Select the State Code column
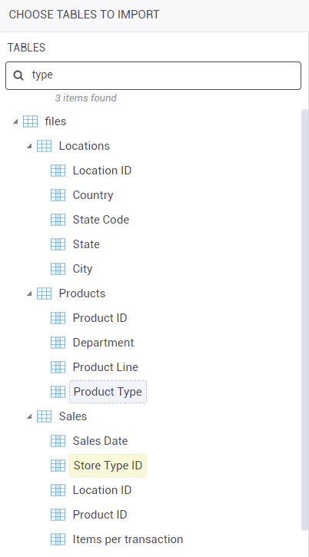309x557 pixels. (101, 220)
